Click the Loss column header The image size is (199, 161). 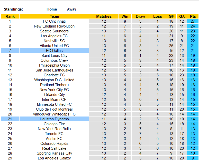pyautogui.click(x=158, y=16)
